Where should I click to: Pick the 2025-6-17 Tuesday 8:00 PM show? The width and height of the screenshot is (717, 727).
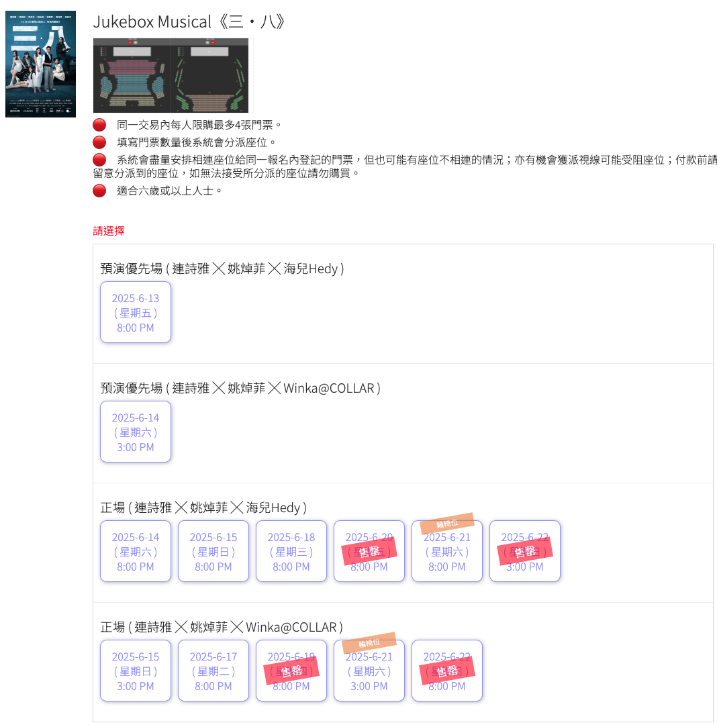click(213, 671)
